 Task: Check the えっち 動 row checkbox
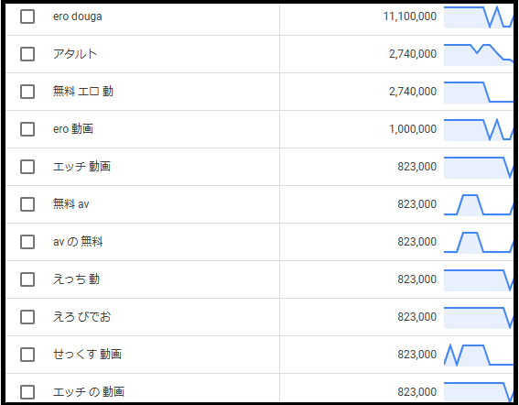27,279
